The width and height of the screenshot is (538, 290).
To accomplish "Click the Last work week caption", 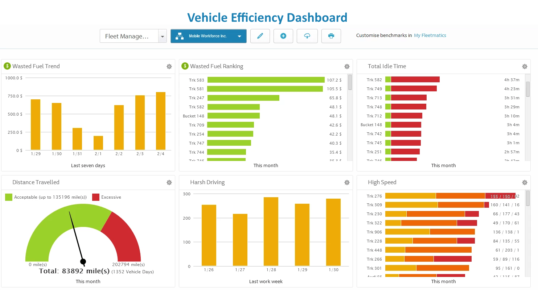I will point(266,281).
